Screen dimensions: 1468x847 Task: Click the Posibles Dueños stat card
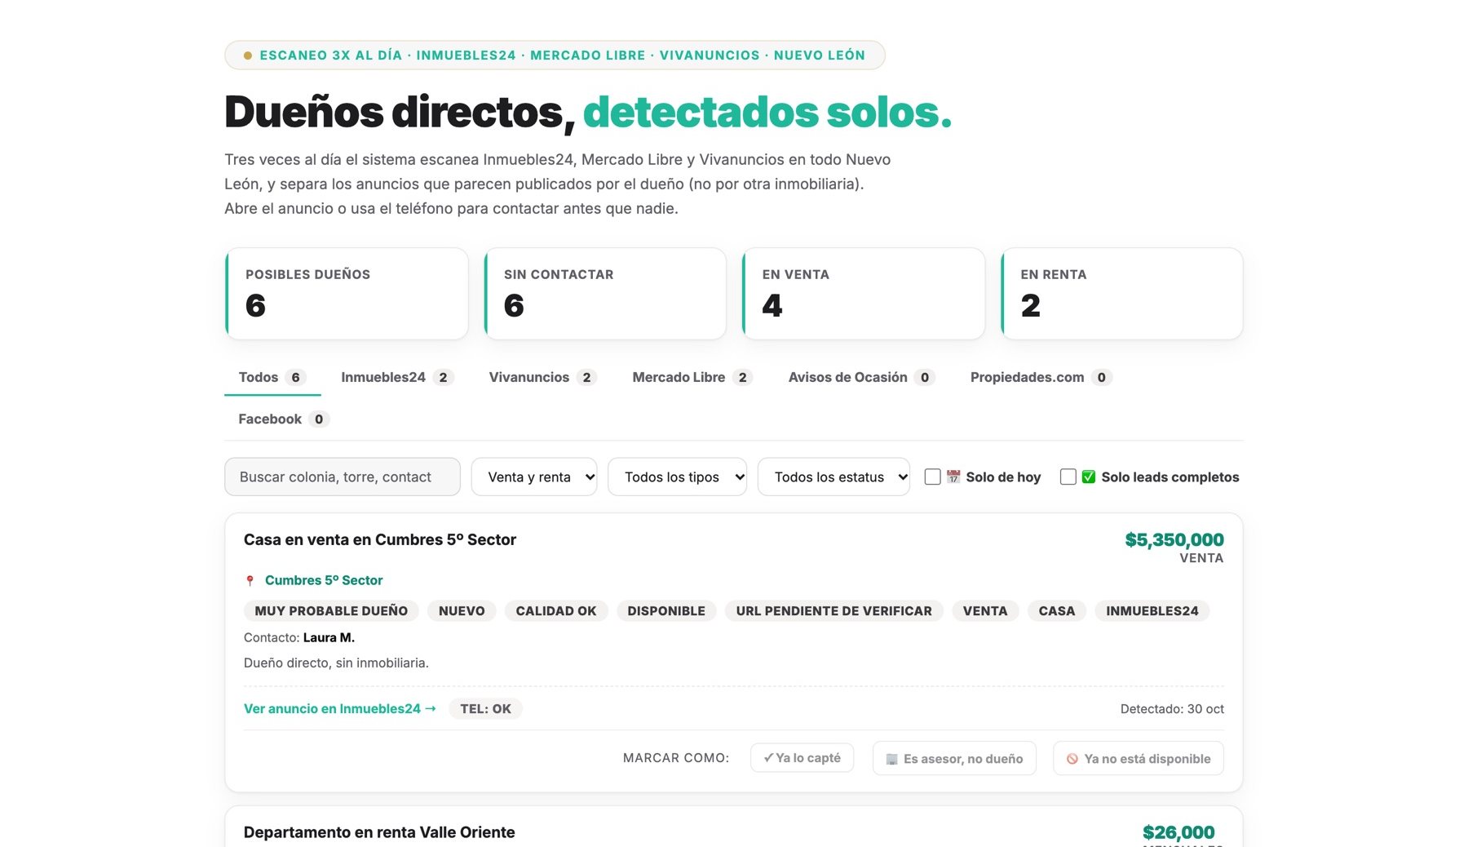pos(347,294)
